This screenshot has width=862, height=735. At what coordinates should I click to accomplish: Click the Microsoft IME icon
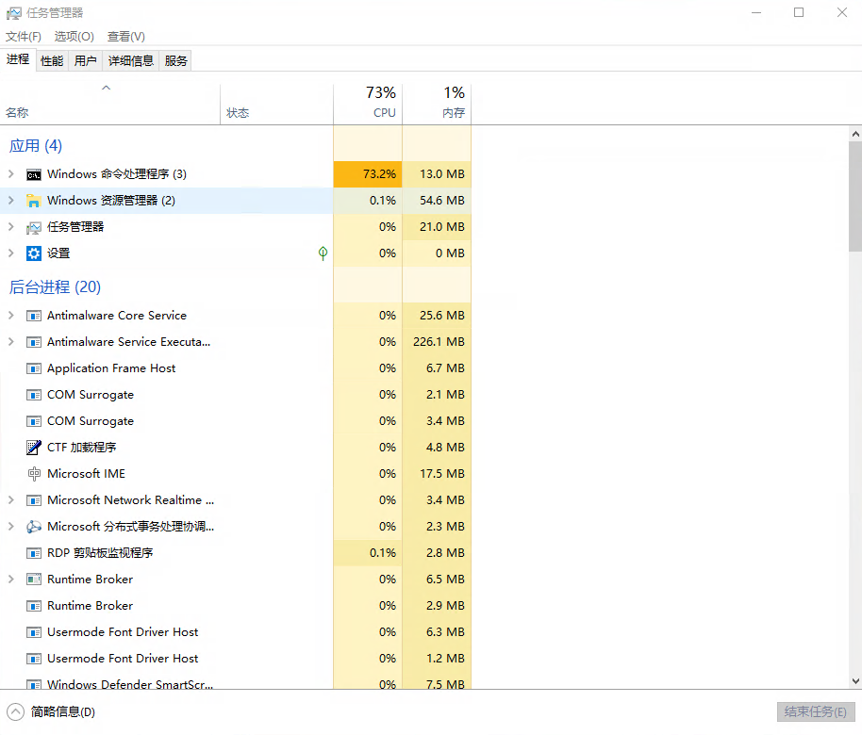(x=34, y=474)
